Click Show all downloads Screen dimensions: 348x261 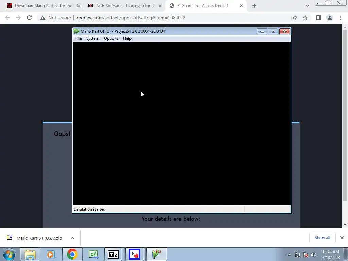tap(322, 238)
